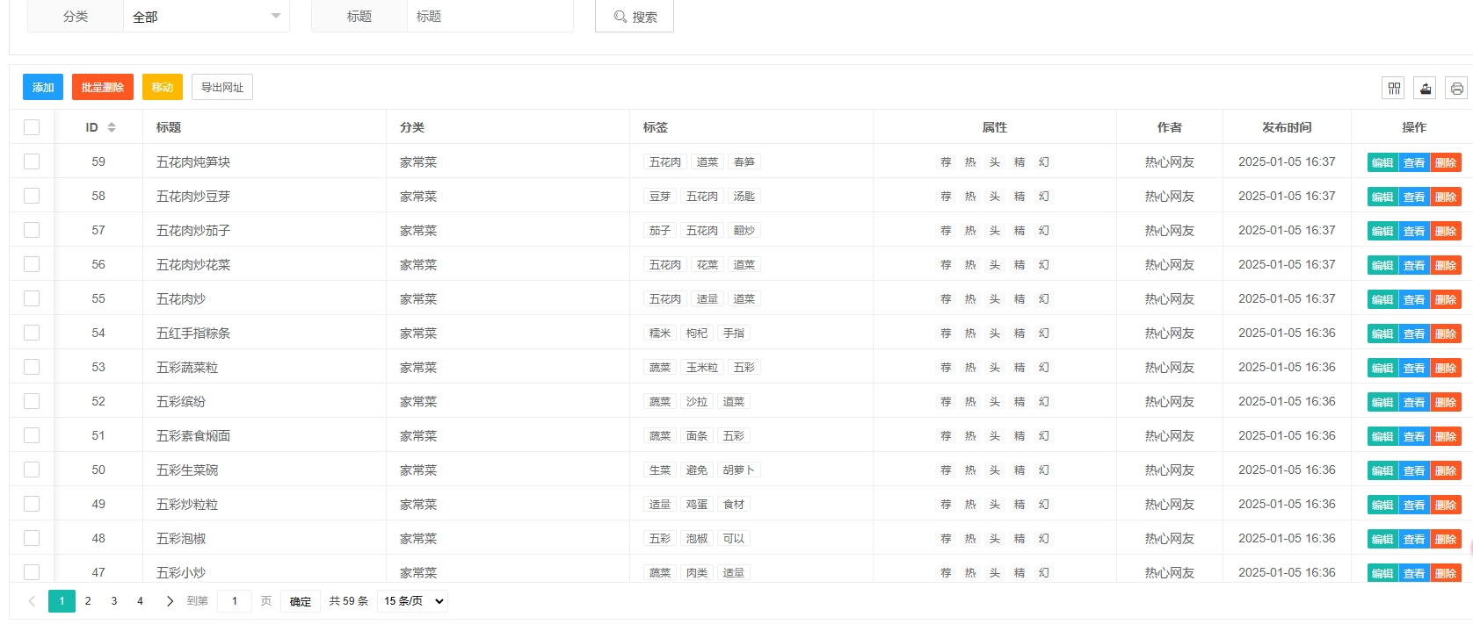Viewport: 1473px width, 624px height.
Task: Toggle 头 attribute for ID 53 row
Action: [x=995, y=368]
